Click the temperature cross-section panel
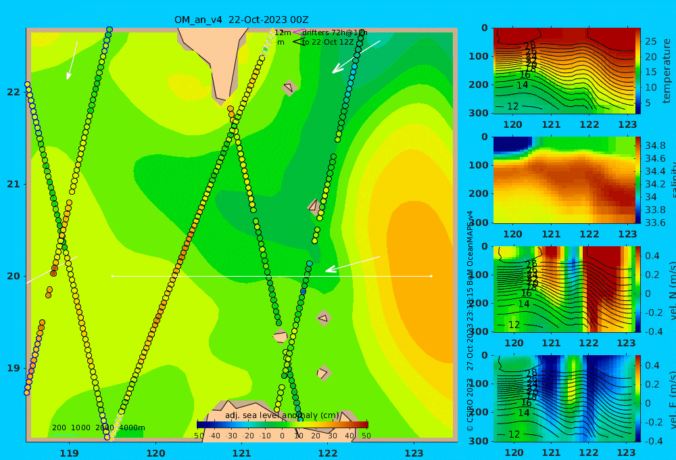The width and height of the screenshot is (676, 460). click(x=564, y=71)
